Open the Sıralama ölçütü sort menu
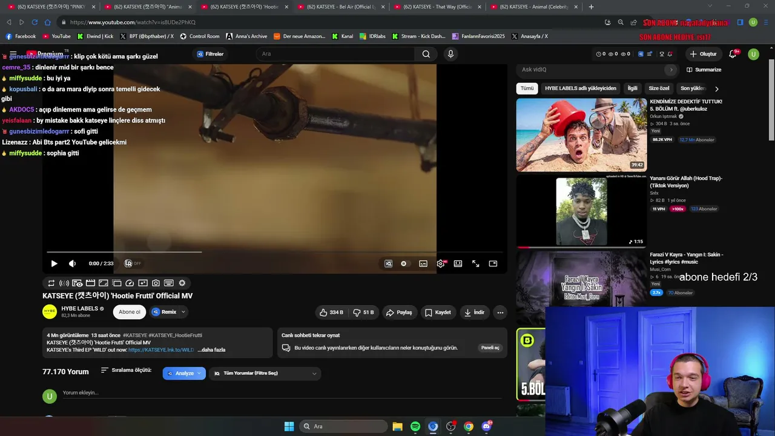775x436 pixels. pos(126,370)
